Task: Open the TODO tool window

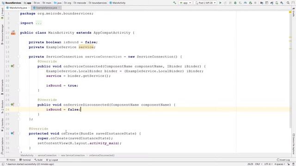Action: coord(11,160)
